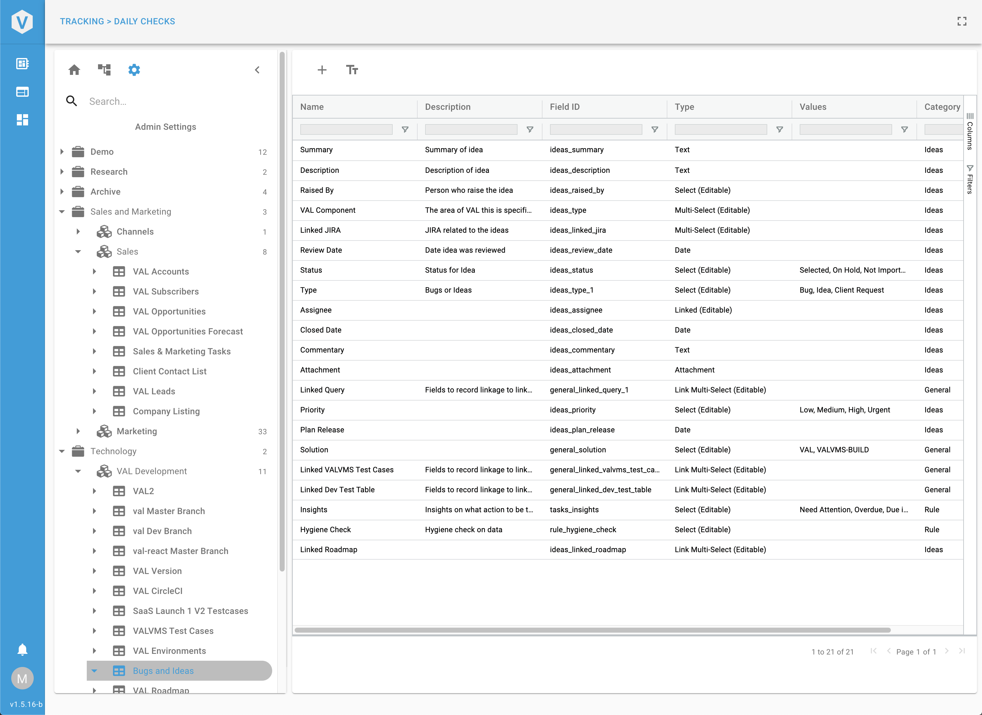Select VAL Opportunities Forecast table
The height and width of the screenshot is (715, 982).
[188, 332]
